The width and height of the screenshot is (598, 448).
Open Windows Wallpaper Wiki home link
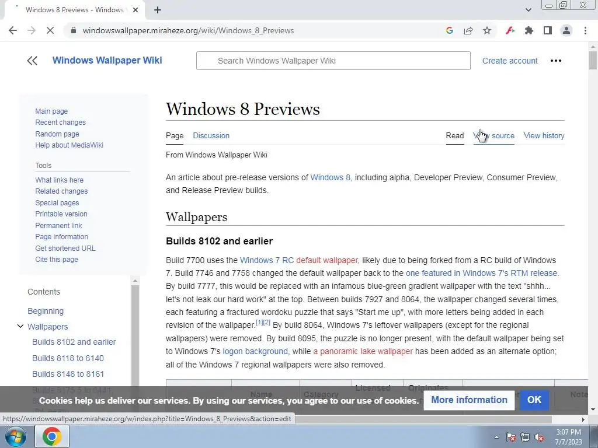107,60
